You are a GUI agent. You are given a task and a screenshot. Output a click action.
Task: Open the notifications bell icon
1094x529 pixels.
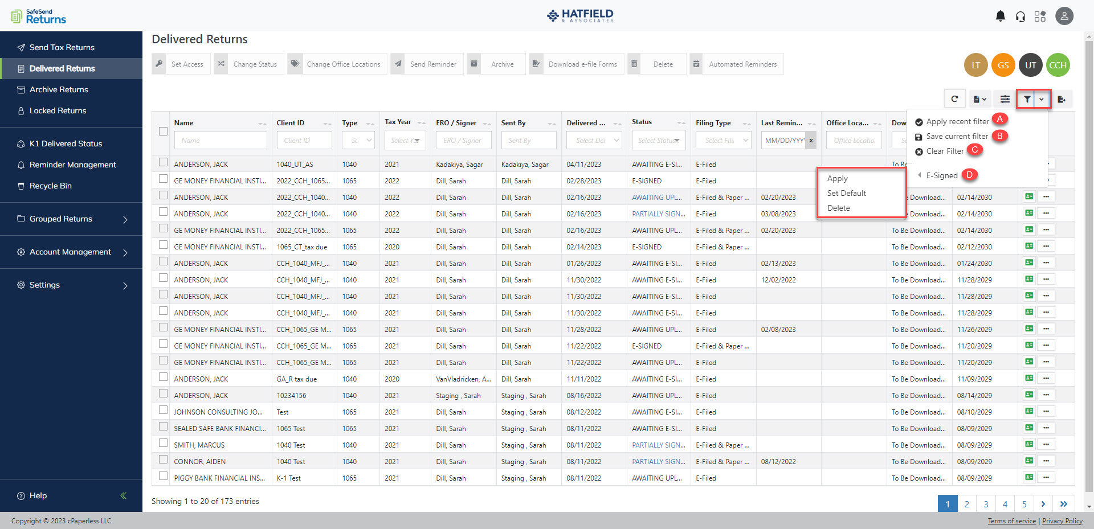pos(999,16)
